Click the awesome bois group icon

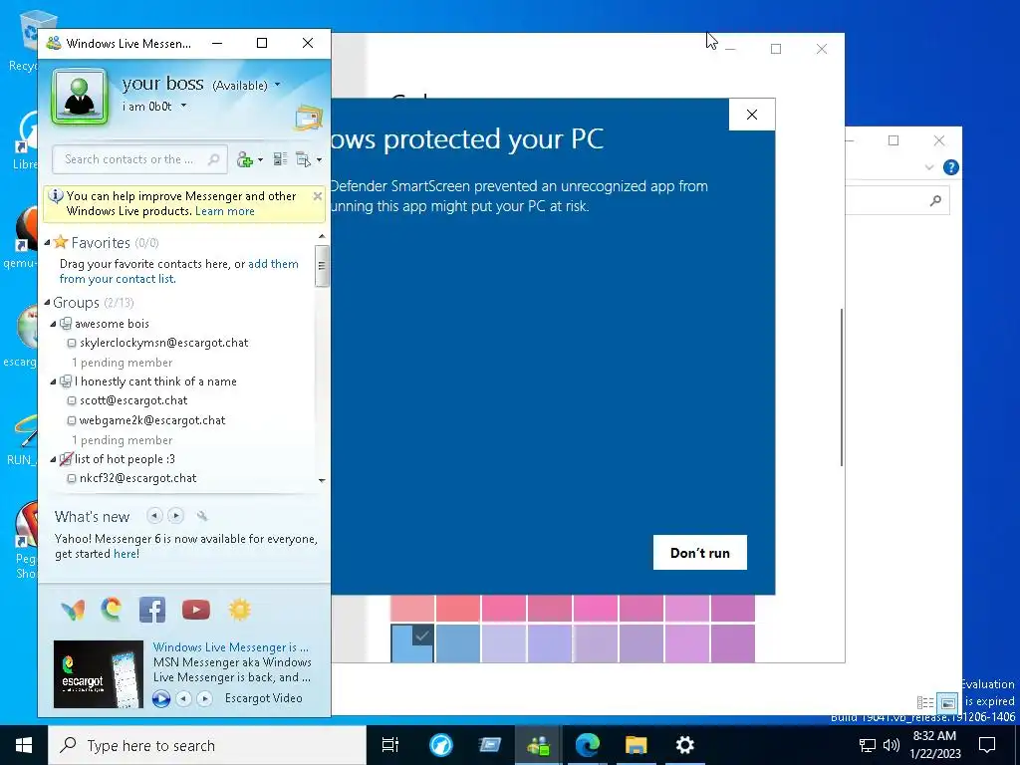pyautogui.click(x=66, y=324)
